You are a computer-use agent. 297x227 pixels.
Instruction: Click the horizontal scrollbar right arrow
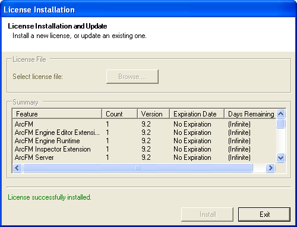click(x=270, y=168)
